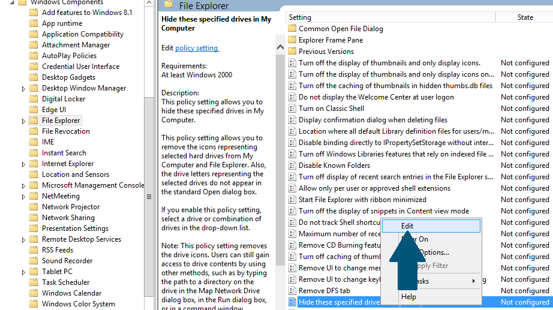Click policy icon for Hide these specified drives

pos(292,302)
